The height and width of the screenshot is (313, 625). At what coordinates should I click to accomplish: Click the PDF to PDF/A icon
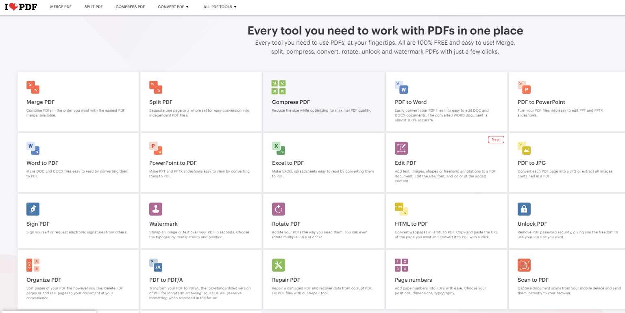156,265
